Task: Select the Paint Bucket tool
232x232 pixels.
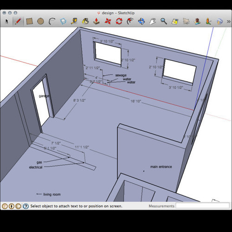Action: coord(85,21)
